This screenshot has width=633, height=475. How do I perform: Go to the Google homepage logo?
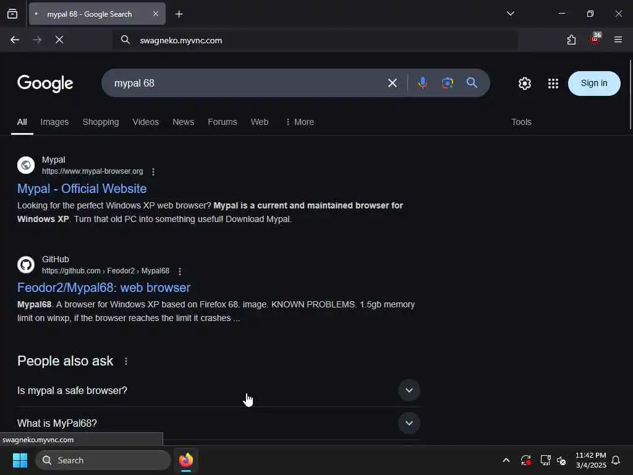click(45, 83)
